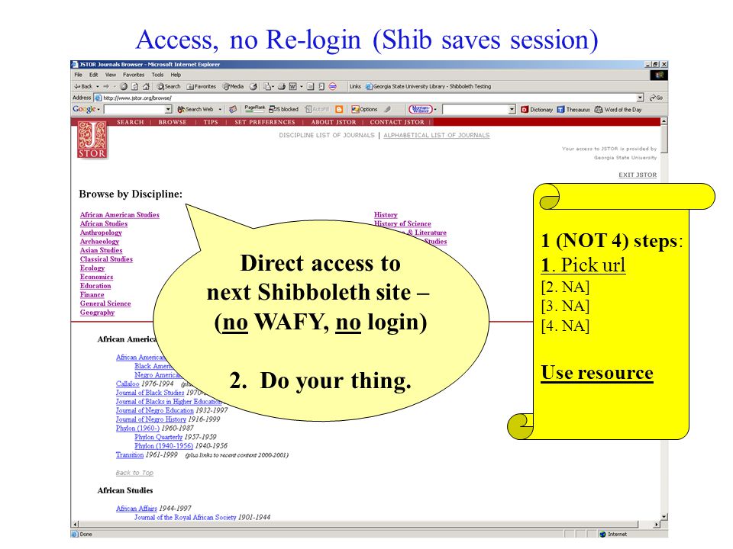Open History of Science discipline link
The height and width of the screenshot is (549, 733).
click(x=402, y=223)
